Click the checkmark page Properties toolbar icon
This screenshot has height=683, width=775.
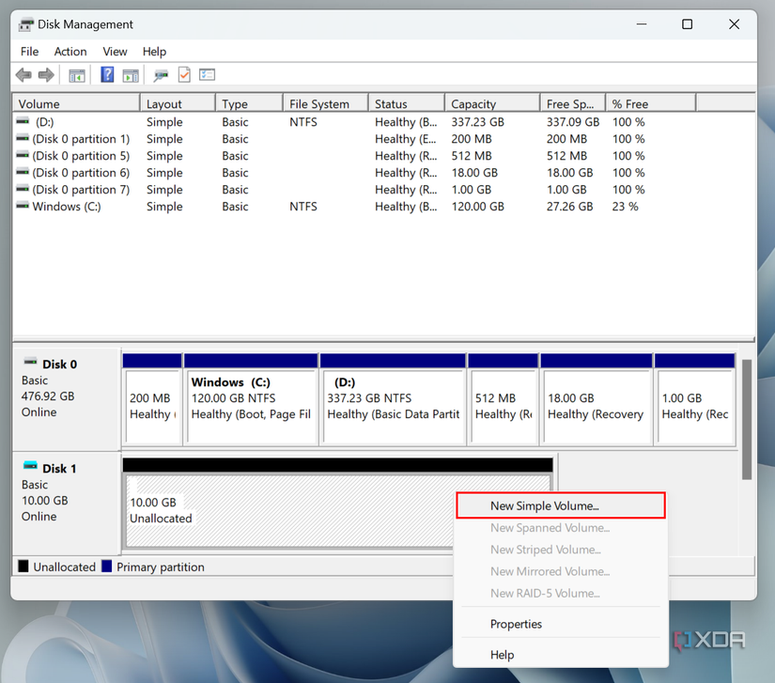pos(184,74)
